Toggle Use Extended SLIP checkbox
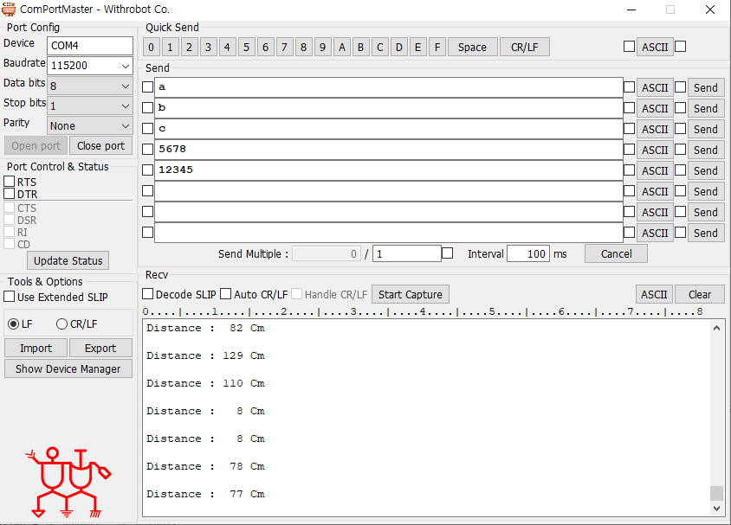The width and height of the screenshot is (731, 525). point(9,297)
